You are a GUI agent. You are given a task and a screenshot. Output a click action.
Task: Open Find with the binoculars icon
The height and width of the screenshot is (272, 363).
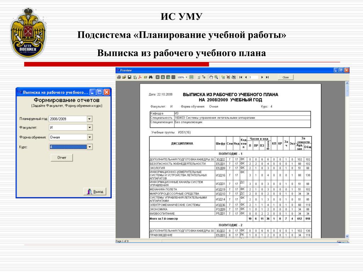(151, 77)
